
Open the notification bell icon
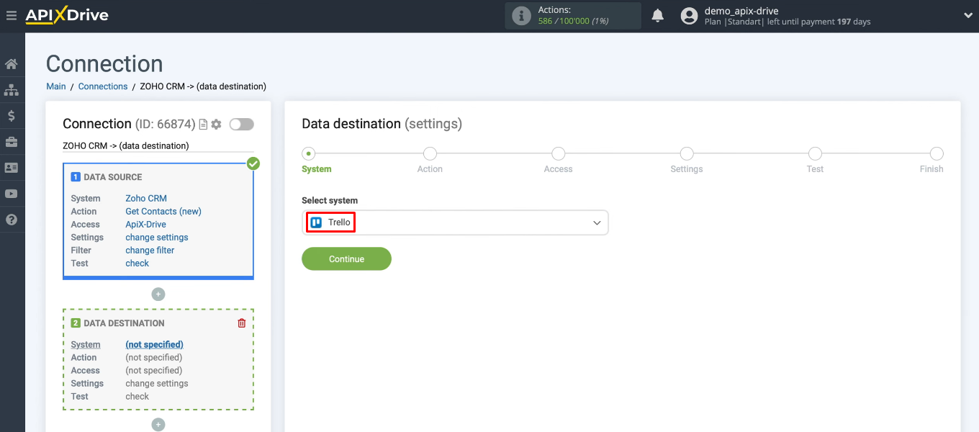(657, 14)
